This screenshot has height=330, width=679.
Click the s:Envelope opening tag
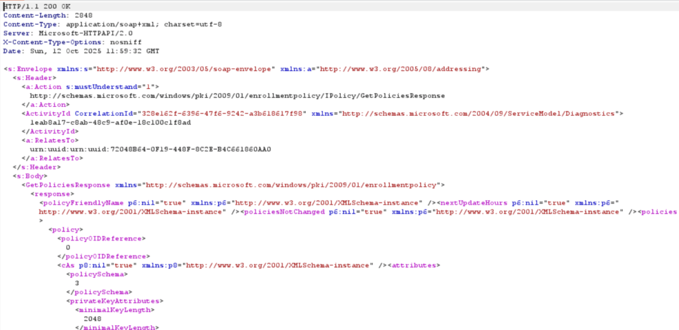click(x=26, y=68)
